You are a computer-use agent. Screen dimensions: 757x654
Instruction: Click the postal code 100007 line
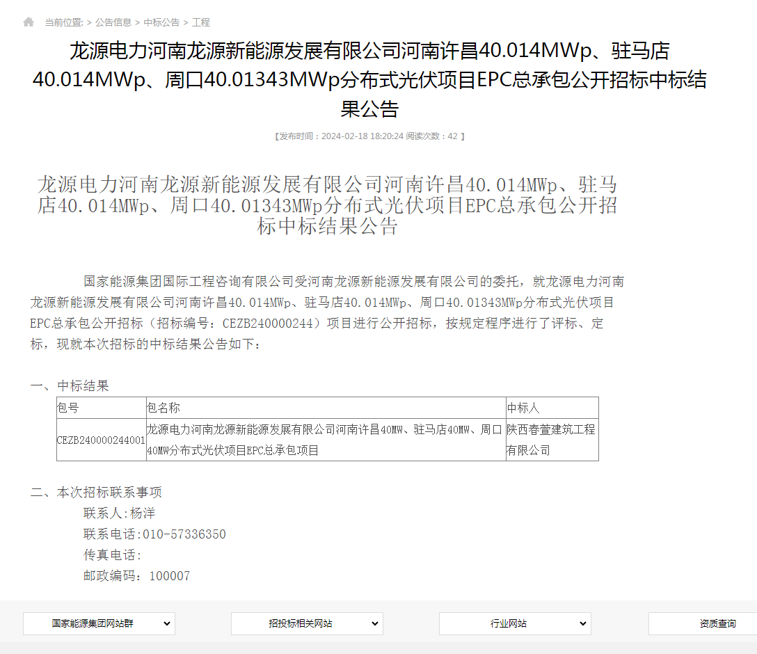coord(136,576)
